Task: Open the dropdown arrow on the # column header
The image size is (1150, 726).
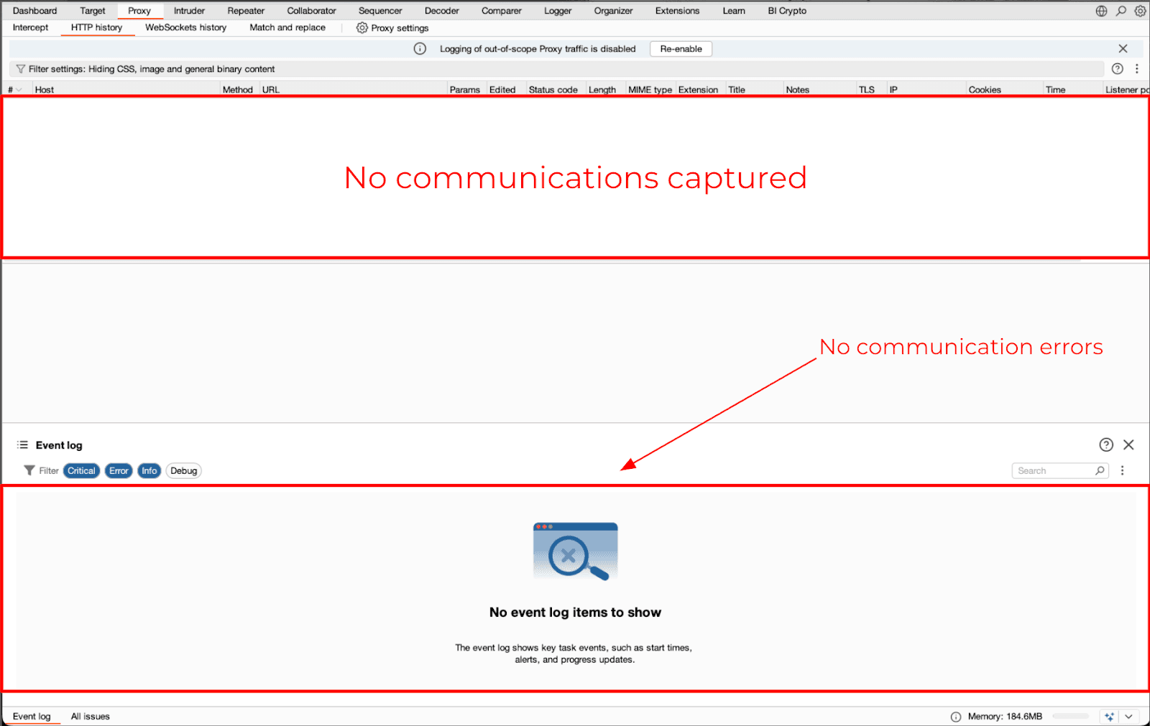Action: (x=17, y=89)
